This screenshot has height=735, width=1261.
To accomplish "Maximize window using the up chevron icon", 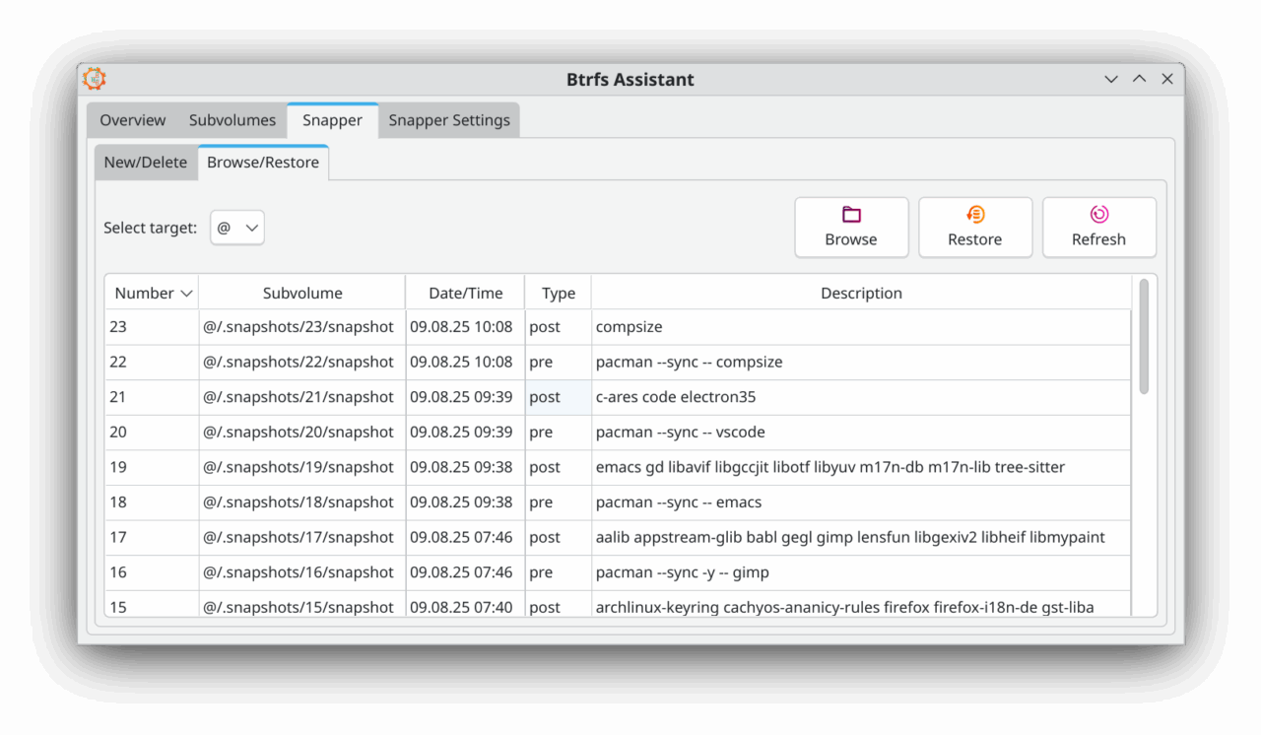I will click(1139, 80).
